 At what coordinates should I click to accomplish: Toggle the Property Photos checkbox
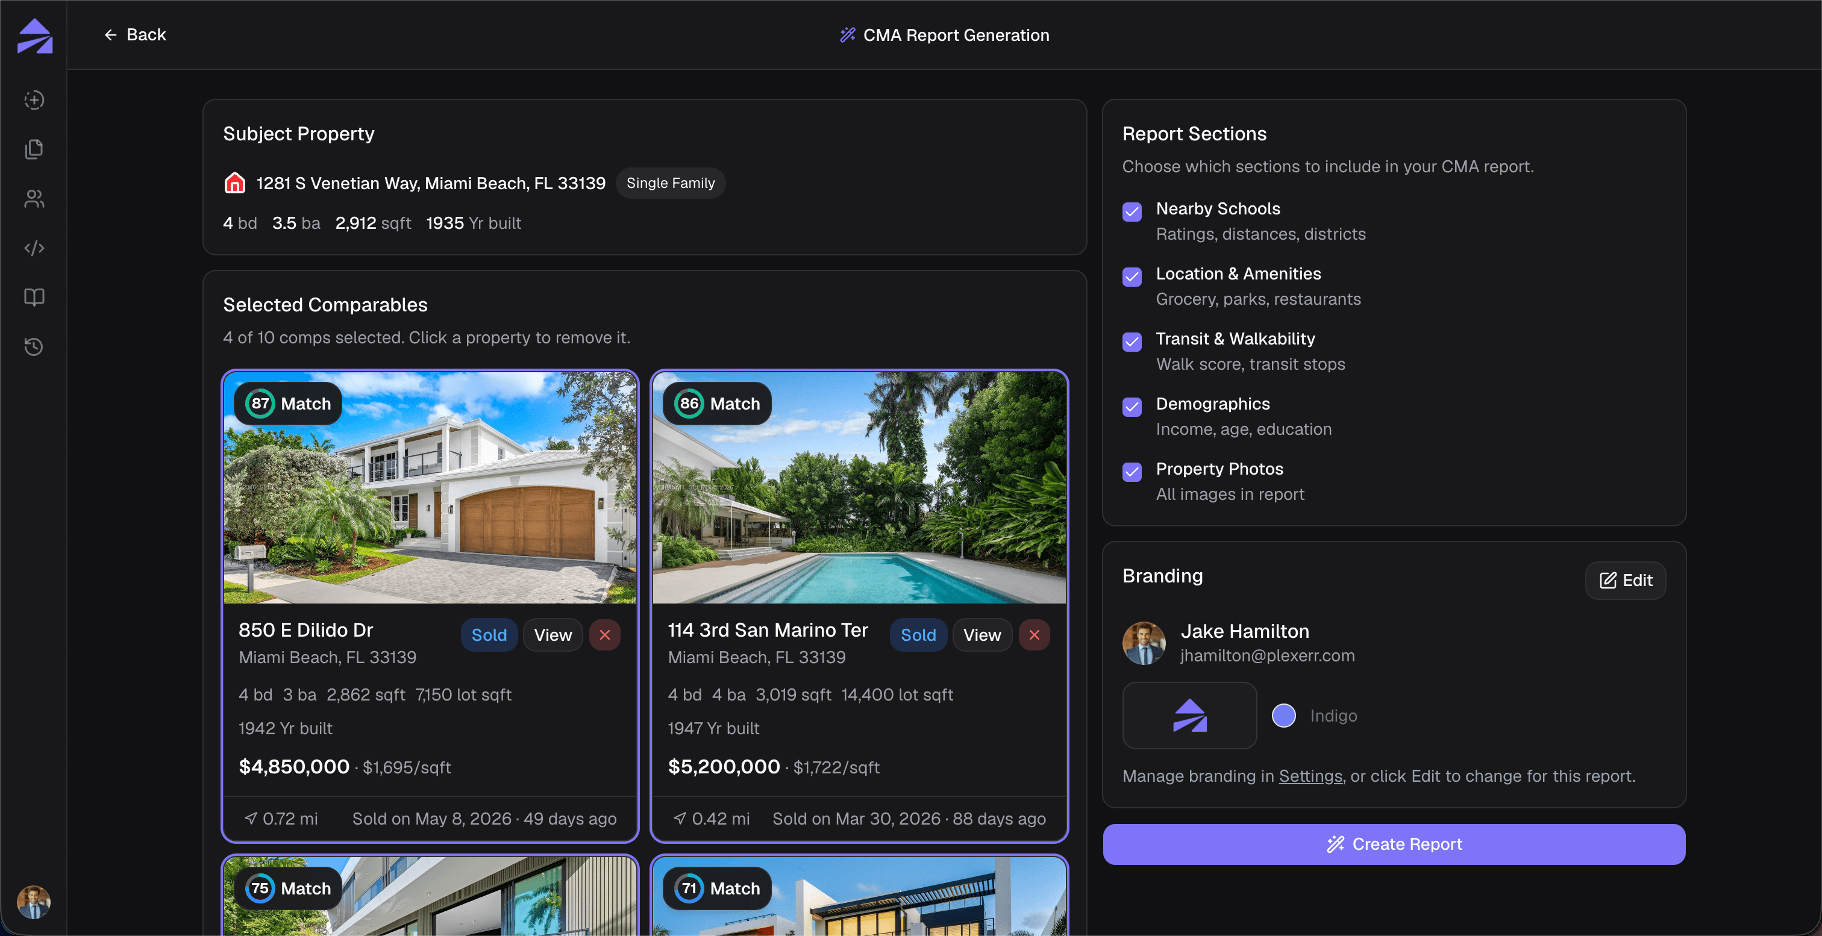1132,472
